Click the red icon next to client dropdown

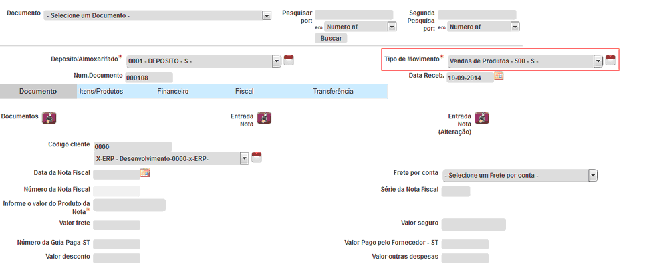(257, 158)
